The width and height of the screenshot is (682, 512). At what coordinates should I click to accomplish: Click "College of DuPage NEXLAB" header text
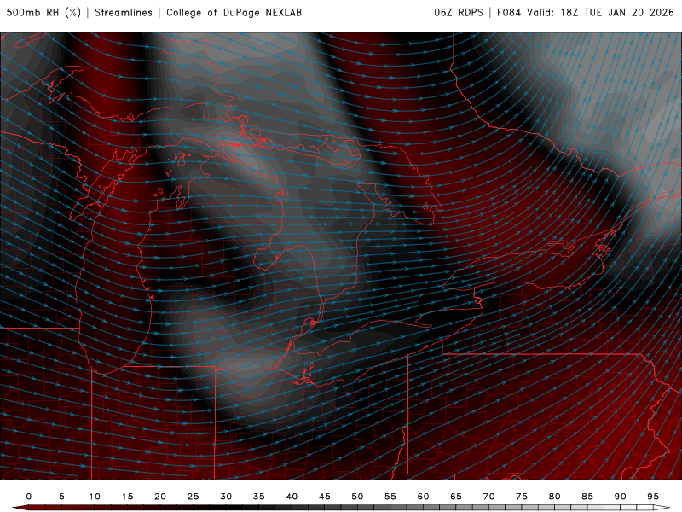(234, 12)
